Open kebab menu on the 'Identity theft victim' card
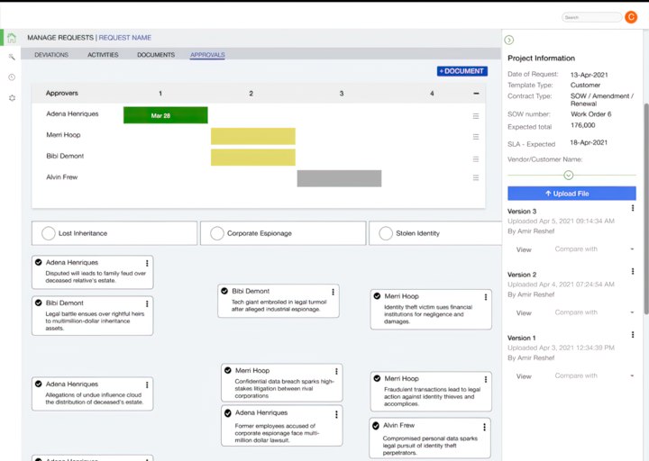Viewport: 649px width, 461px height. coord(486,297)
